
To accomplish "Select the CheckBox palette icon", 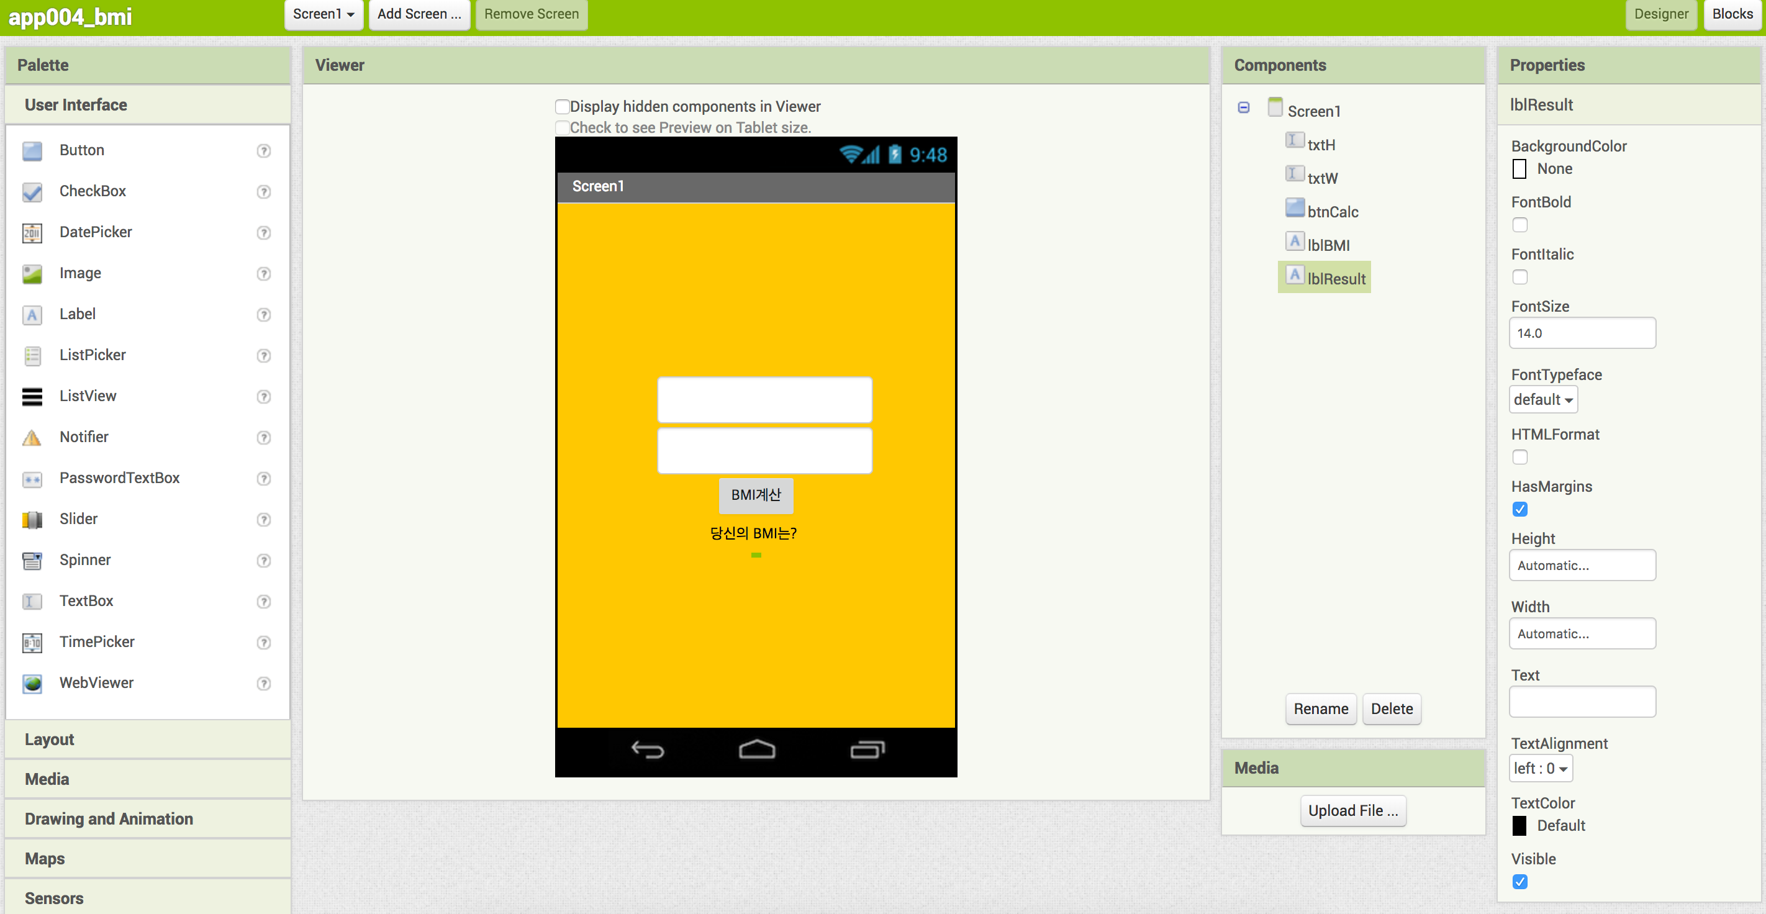I will tap(32, 192).
